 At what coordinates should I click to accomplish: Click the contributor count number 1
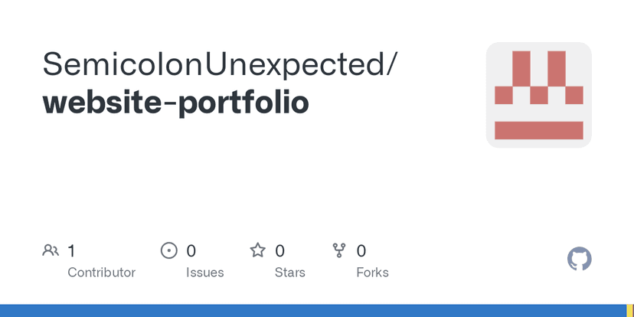pos(71,250)
